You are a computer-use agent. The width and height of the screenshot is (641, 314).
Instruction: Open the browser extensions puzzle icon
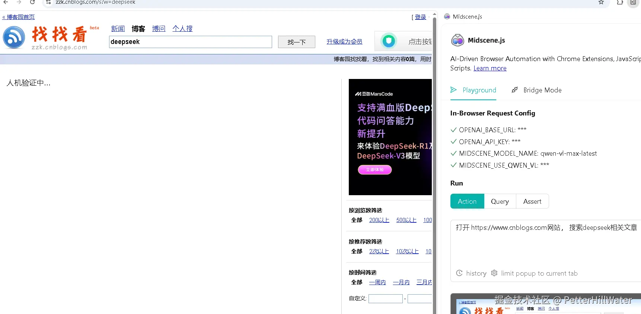[620, 2]
